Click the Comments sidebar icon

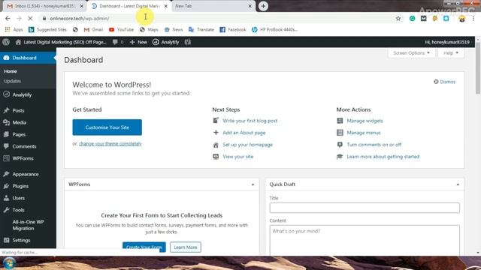(6, 146)
